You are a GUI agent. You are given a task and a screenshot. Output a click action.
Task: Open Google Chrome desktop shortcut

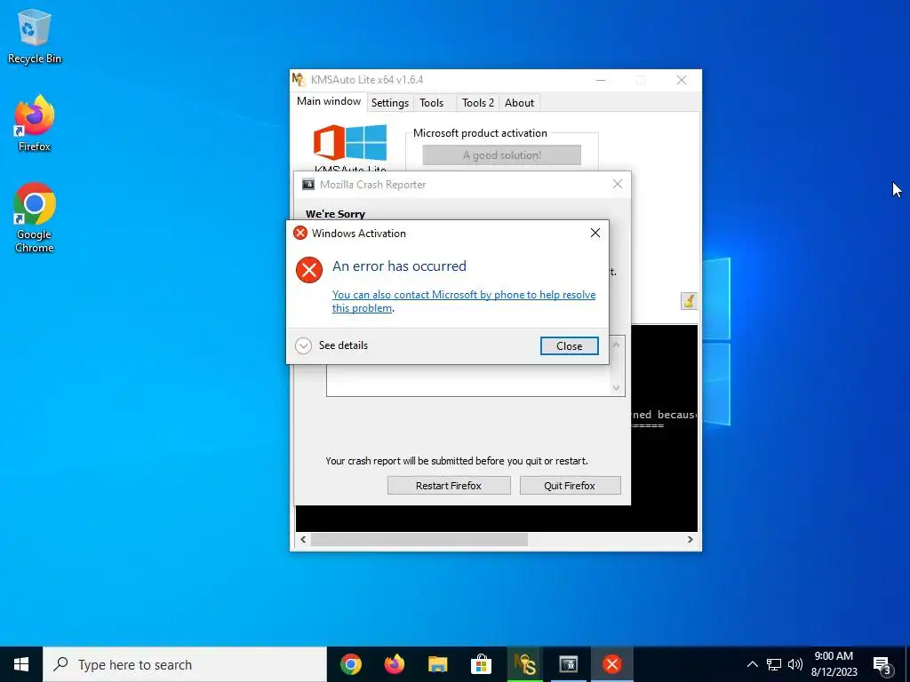click(x=35, y=217)
